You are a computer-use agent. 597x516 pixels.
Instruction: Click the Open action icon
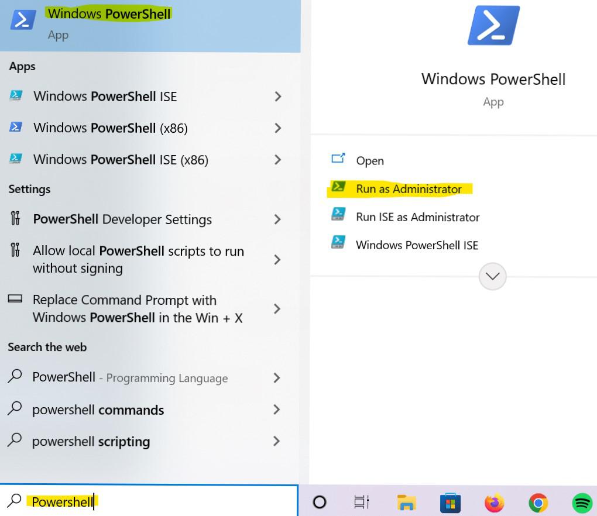coord(338,158)
